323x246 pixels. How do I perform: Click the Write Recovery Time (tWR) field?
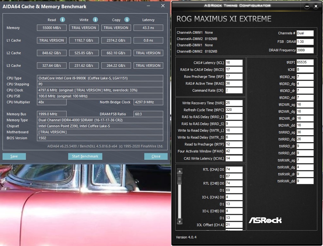[234, 103]
